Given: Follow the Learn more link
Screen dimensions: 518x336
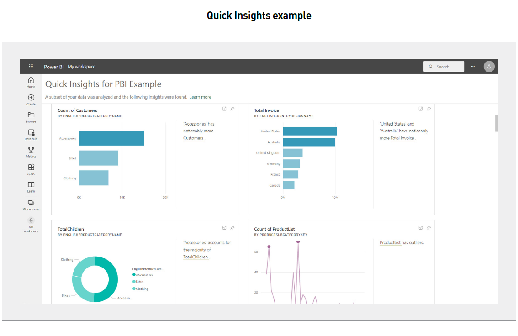Looking at the screenshot, I should pos(200,97).
